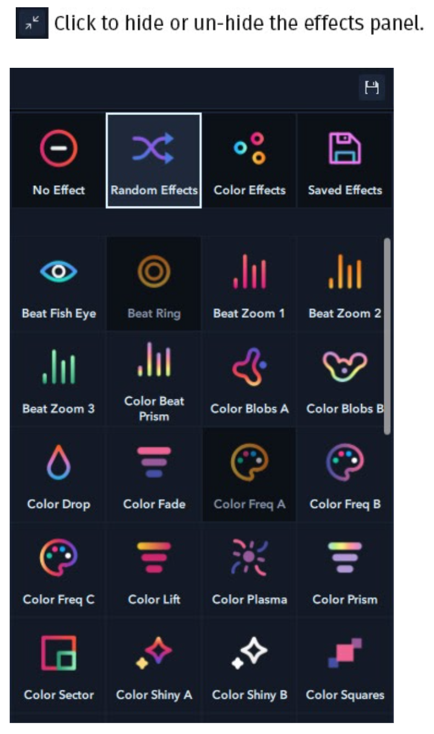Pick the Color Drop effect
The height and width of the screenshot is (734, 434).
click(59, 474)
